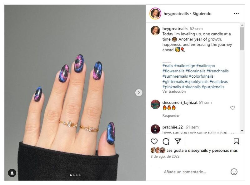Viewport: 250px width, 185px height.
Task: Reply to decoameri_tajhizat via Responder
Action: tap(171, 115)
